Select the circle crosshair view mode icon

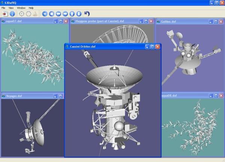point(21,14)
